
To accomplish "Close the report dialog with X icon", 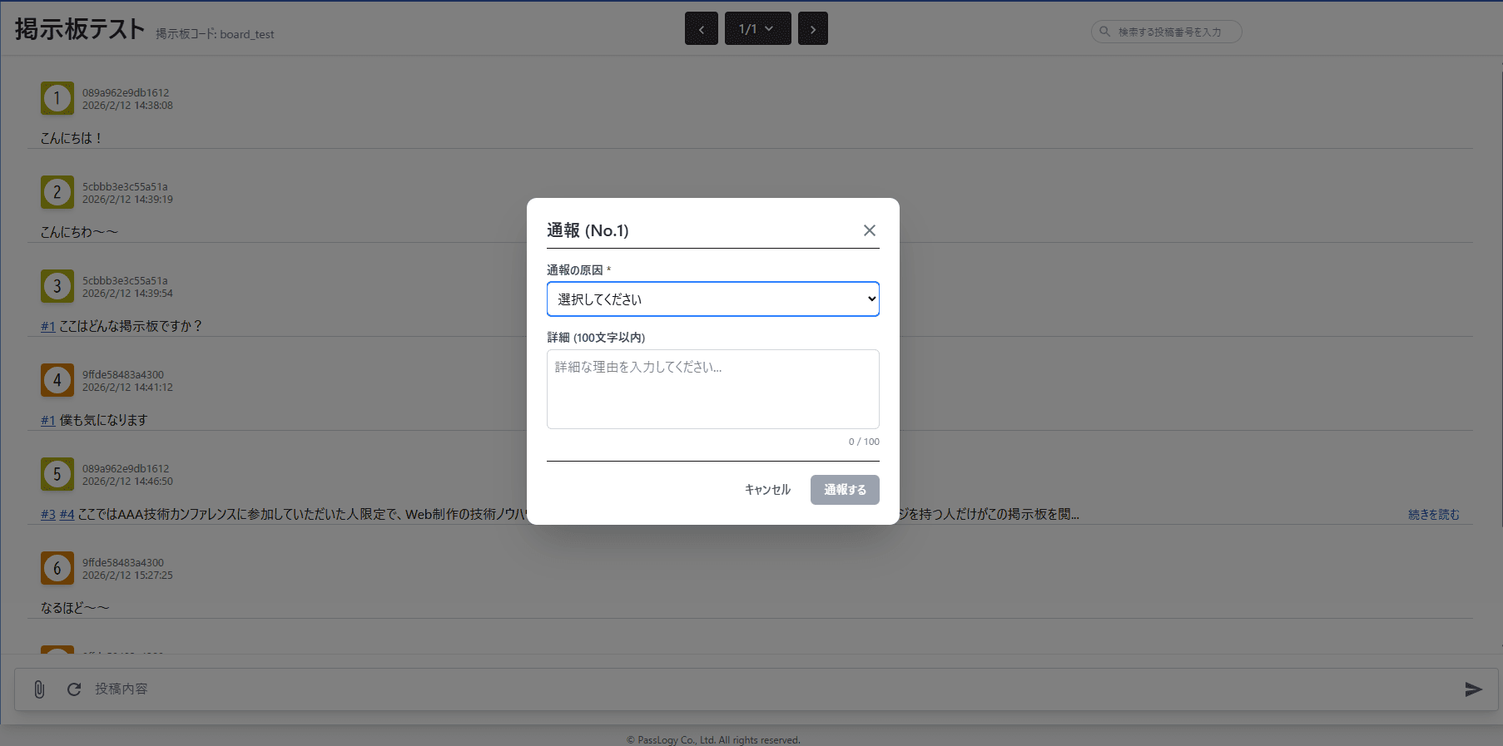I will coord(869,230).
